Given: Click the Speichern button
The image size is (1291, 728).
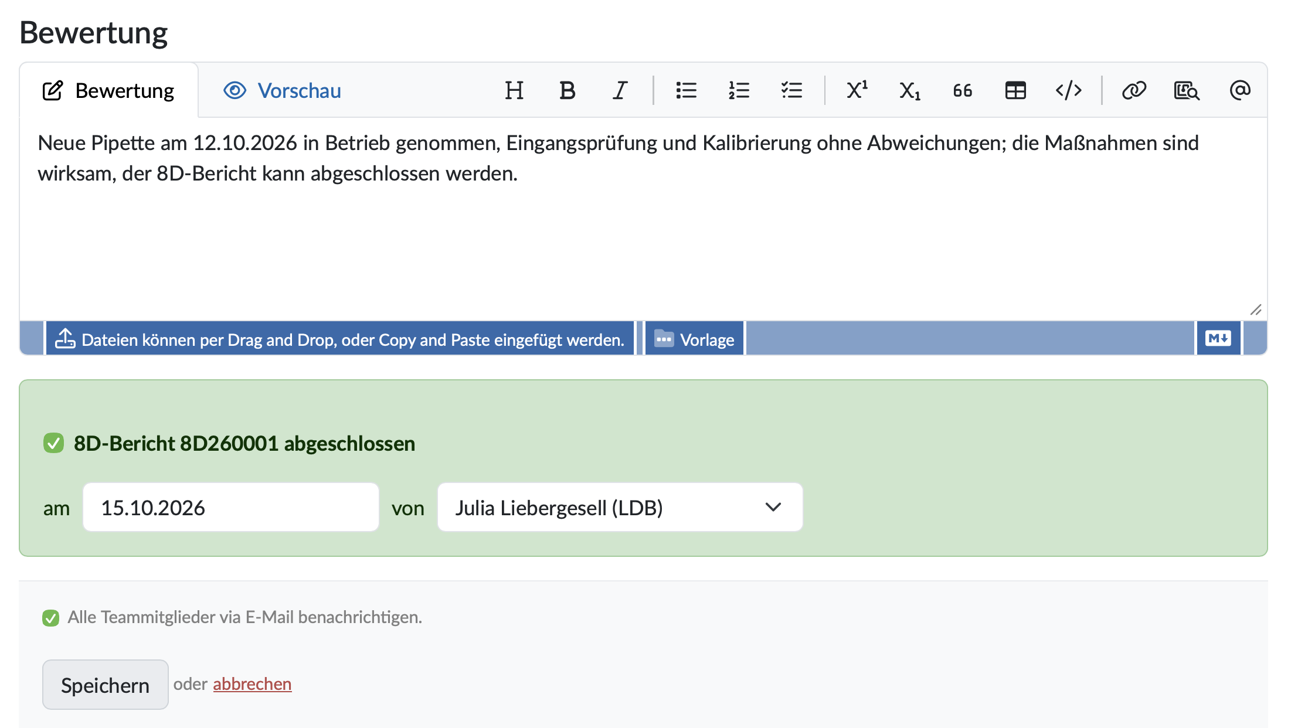Looking at the screenshot, I should [x=106, y=685].
